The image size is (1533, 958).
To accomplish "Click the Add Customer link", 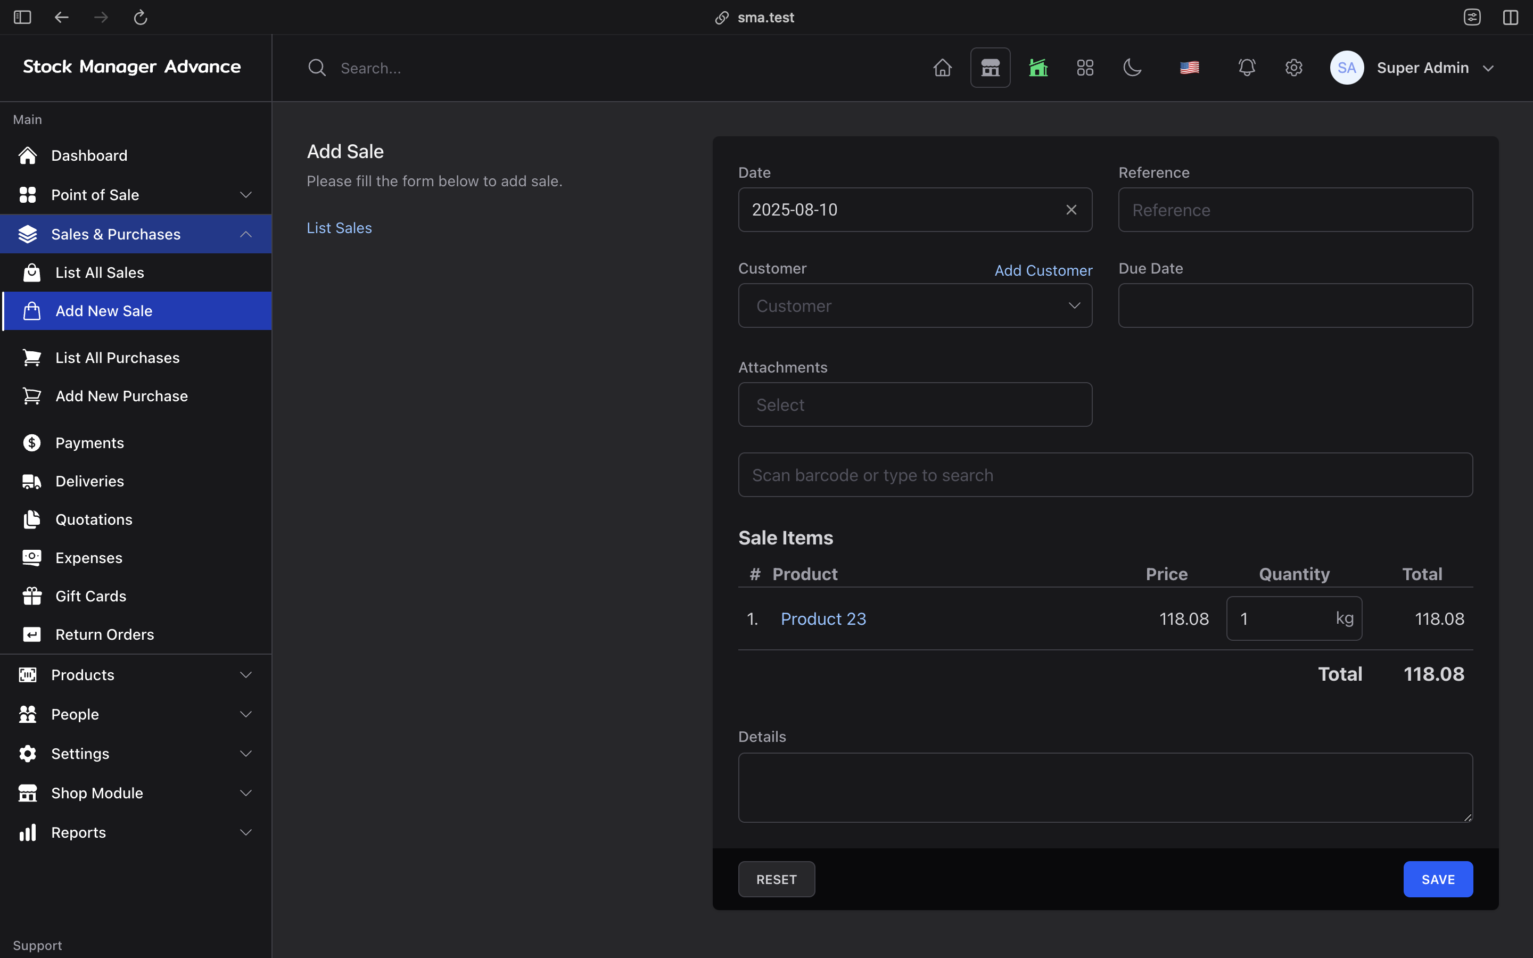I will tap(1043, 270).
